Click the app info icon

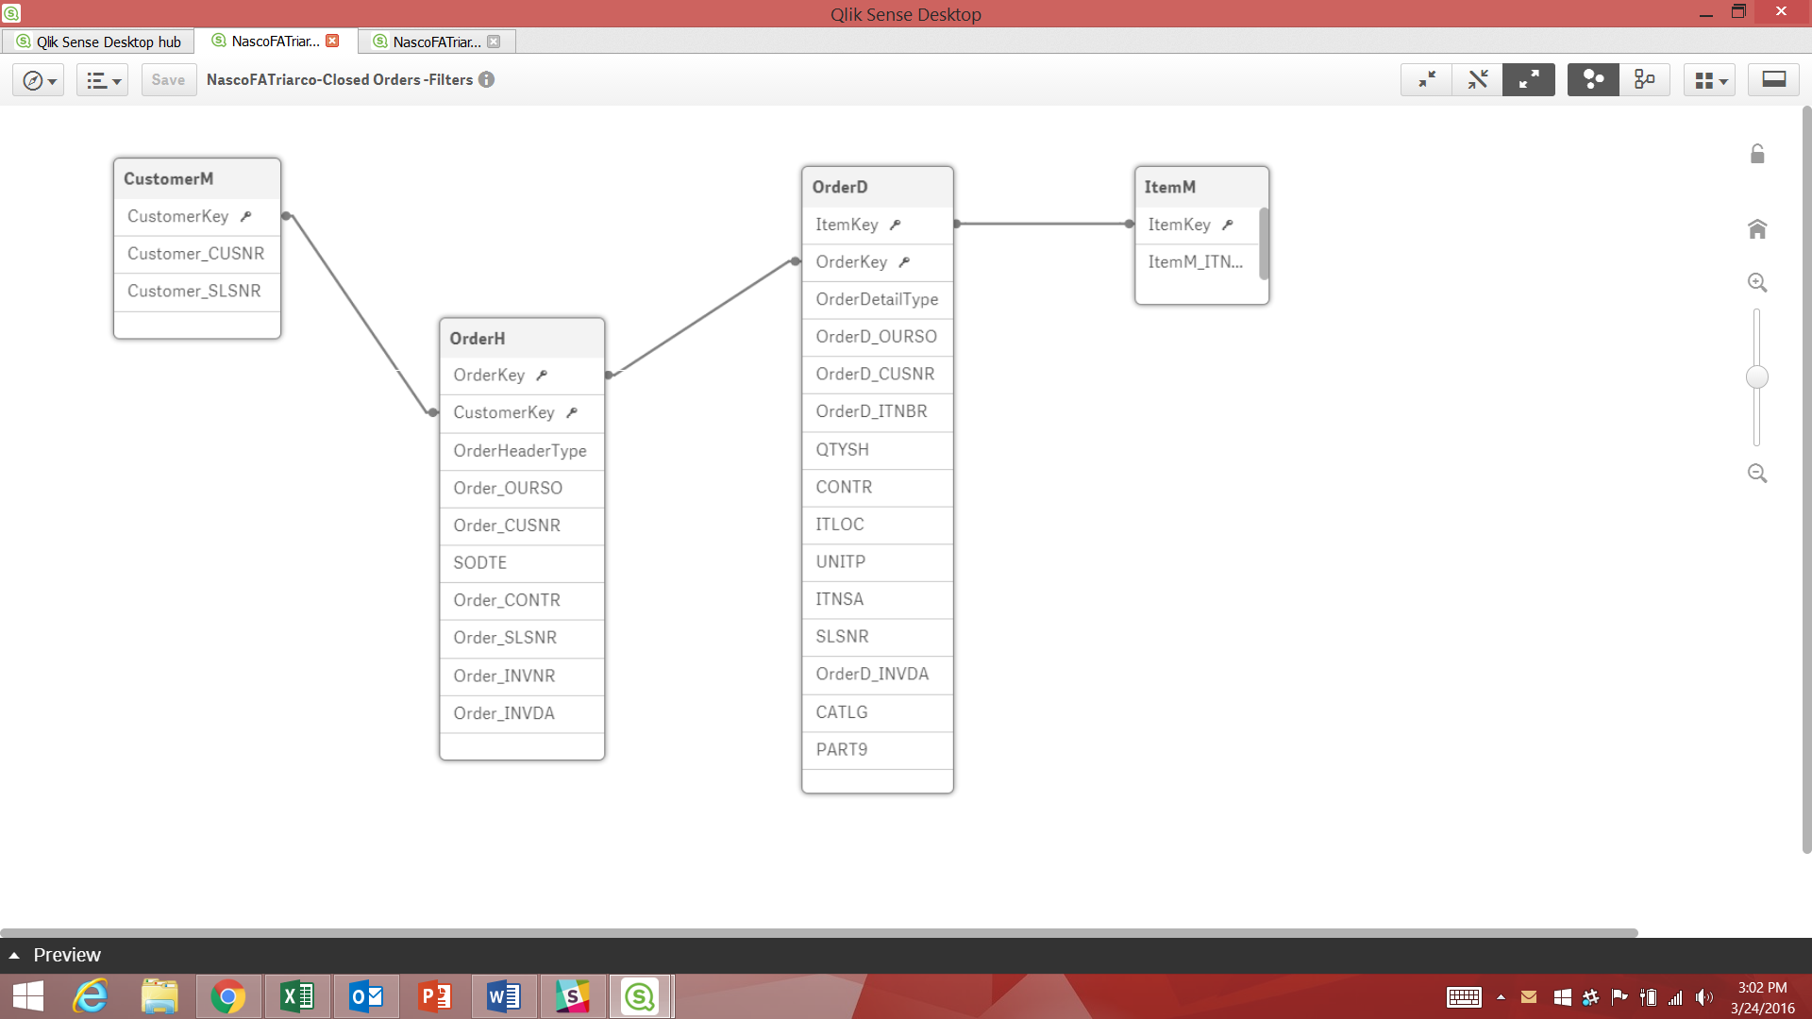(x=486, y=80)
